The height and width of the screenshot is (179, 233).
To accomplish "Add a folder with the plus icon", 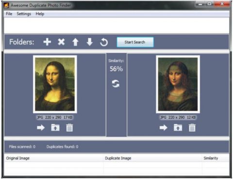I will (47, 42).
